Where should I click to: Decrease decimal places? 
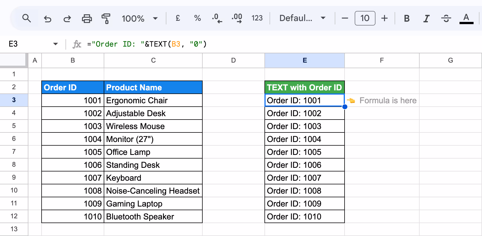[217, 18]
